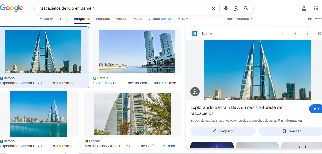Open the Google apps grid
The image size is (322, 154).
click(x=316, y=8)
